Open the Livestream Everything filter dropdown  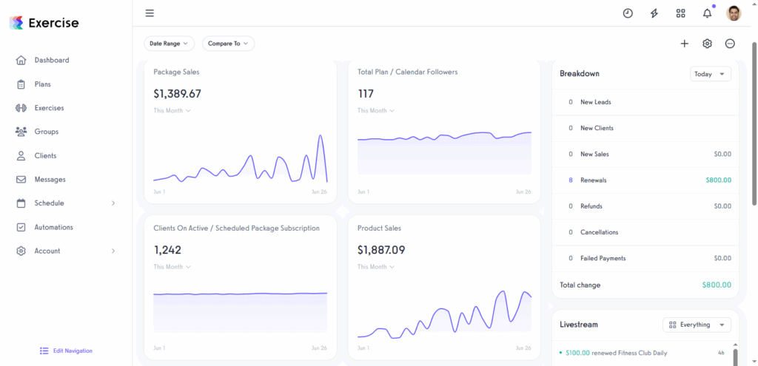point(697,325)
